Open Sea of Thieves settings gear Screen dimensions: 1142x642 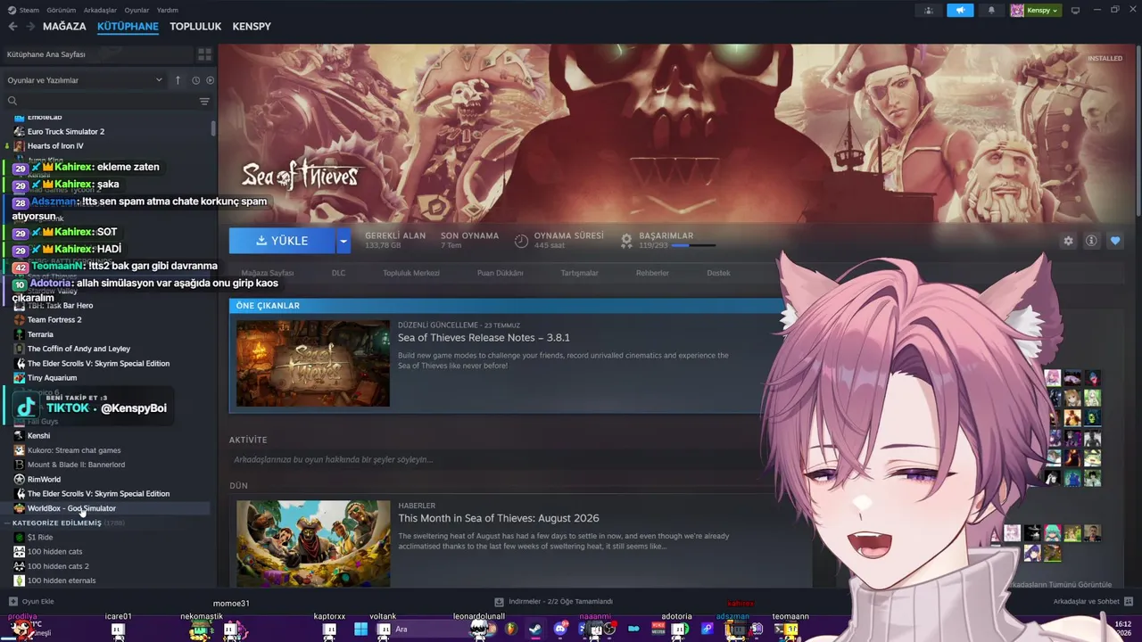tap(1068, 241)
